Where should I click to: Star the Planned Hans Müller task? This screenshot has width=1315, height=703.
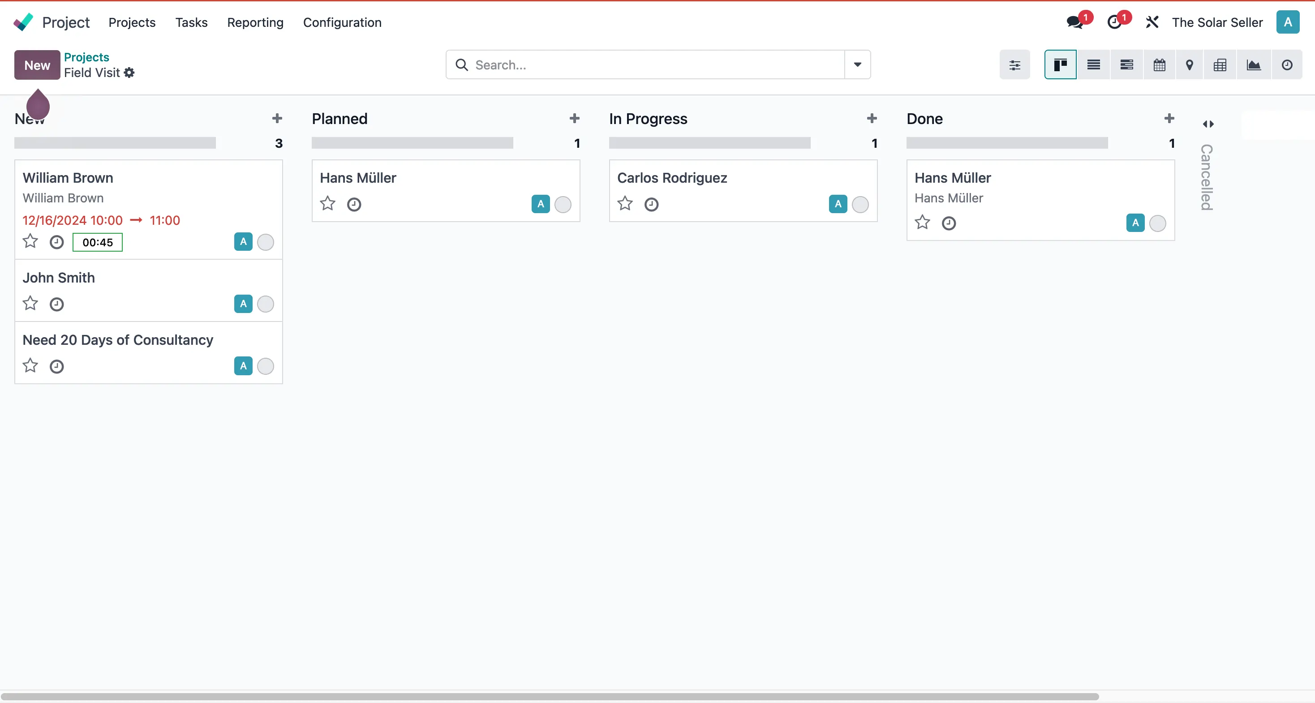[328, 204]
